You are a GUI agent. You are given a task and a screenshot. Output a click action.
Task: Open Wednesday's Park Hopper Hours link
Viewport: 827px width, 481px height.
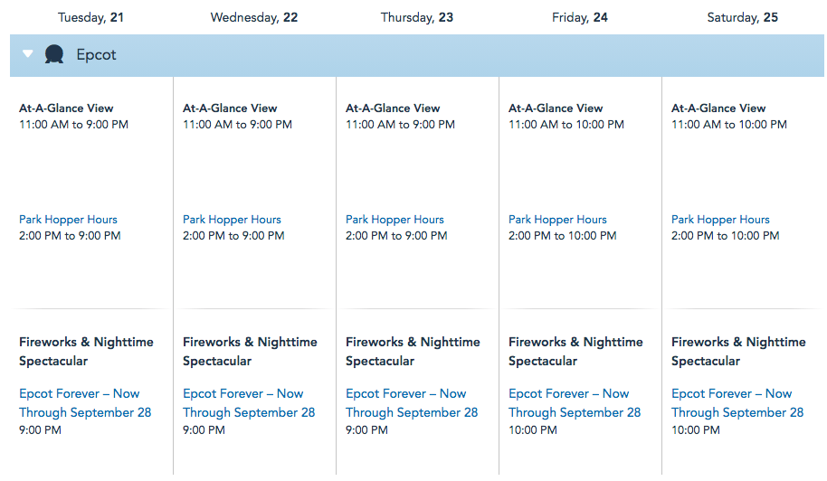pyautogui.click(x=232, y=220)
